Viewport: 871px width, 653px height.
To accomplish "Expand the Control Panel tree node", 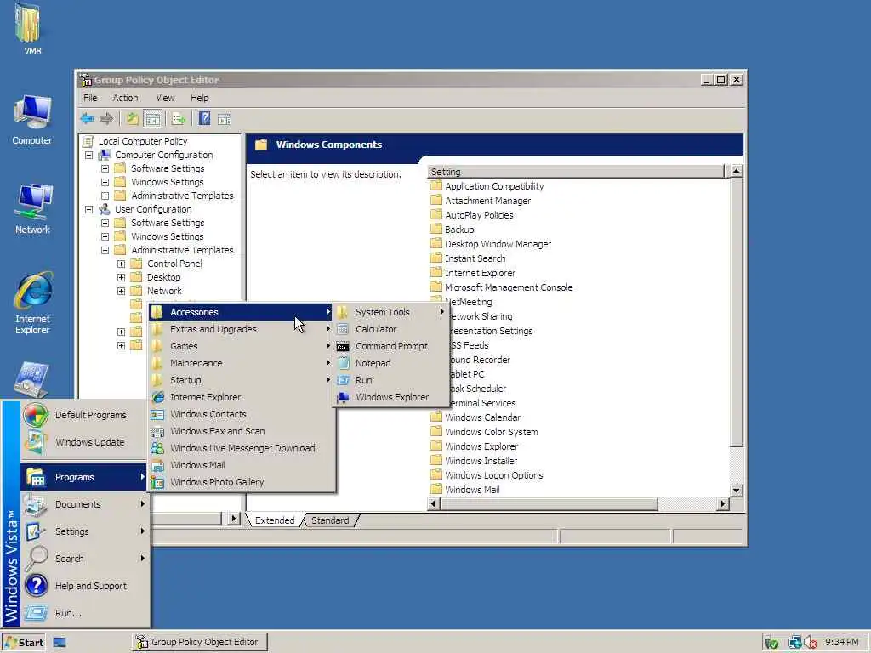I will [121, 264].
